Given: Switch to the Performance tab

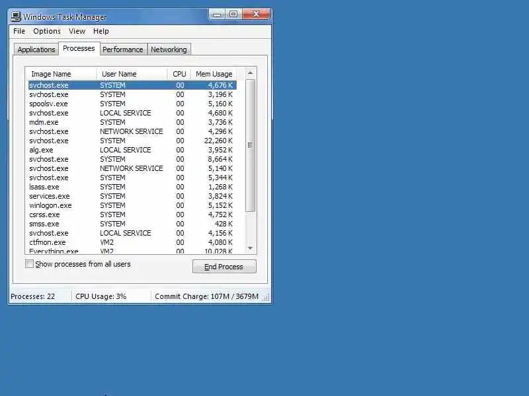Looking at the screenshot, I should coord(123,49).
